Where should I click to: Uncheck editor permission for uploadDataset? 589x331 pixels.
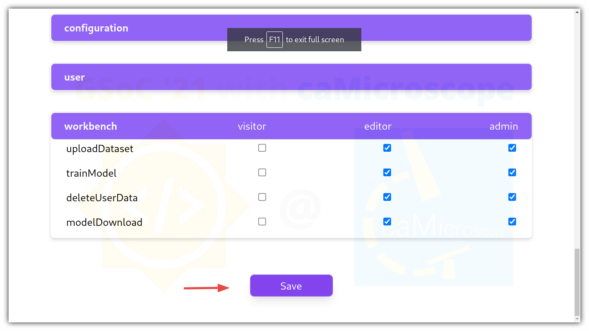point(387,148)
